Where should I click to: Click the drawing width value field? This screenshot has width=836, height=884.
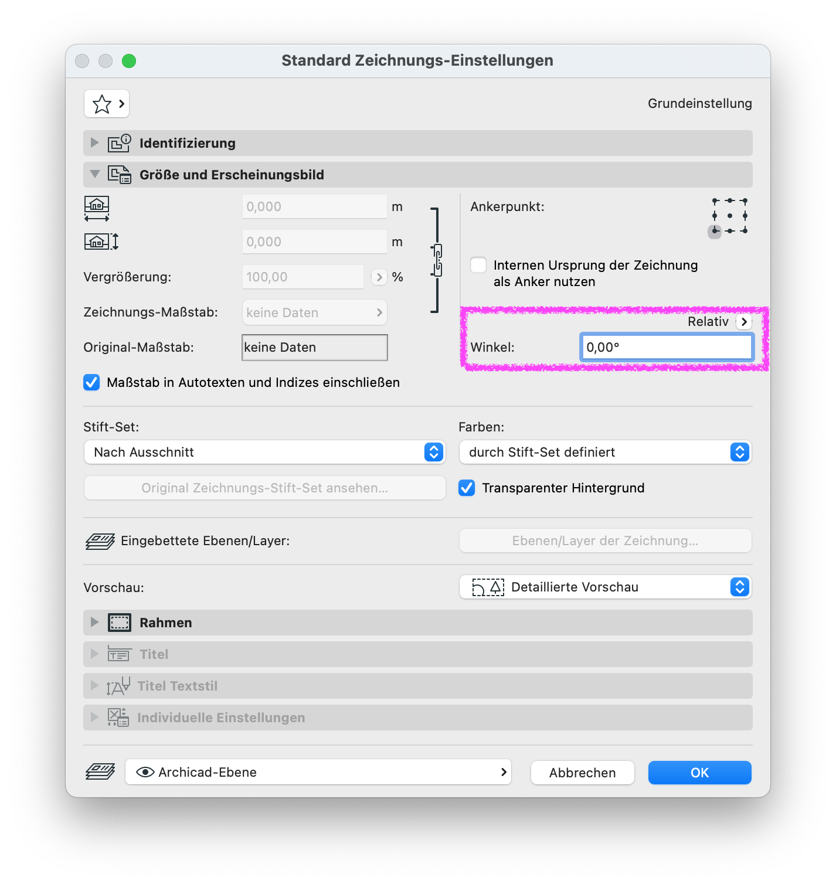click(315, 206)
